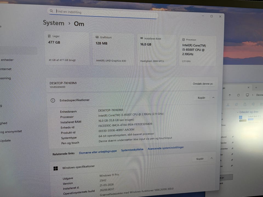
Task: Focus the 'Find en indstilling' search field
Action: (103, 13)
